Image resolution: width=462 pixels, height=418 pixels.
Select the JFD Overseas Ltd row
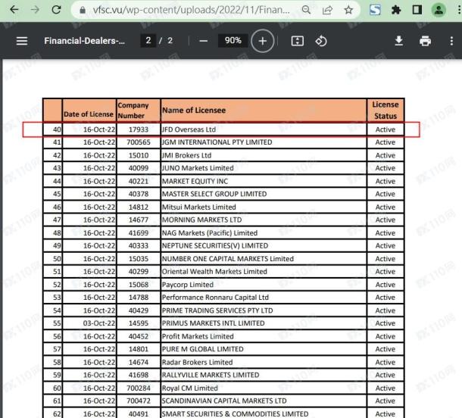(x=223, y=129)
